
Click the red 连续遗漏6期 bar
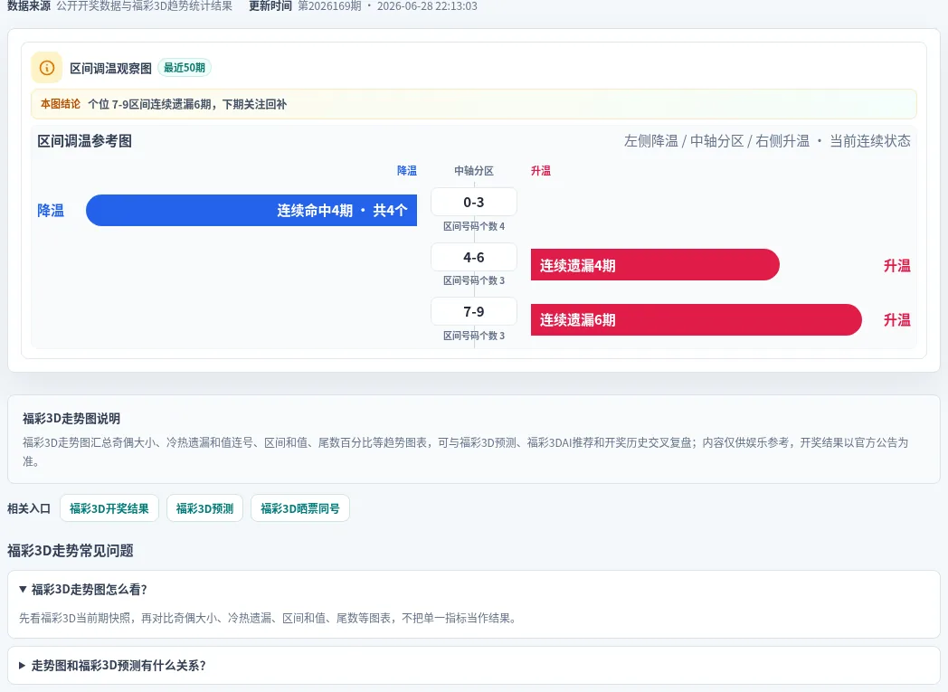[x=696, y=319]
